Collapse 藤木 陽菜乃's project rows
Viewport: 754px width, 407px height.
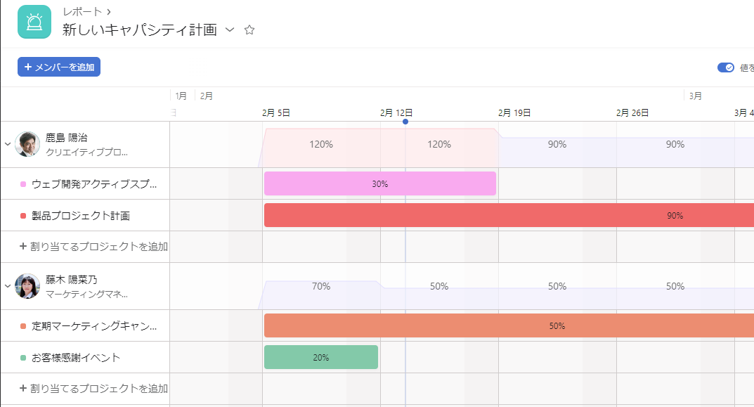click(7, 286)
